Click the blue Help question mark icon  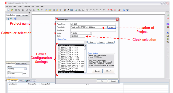(124, 10)
